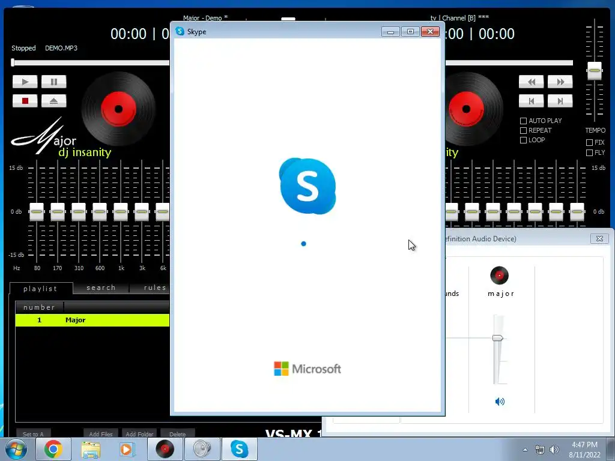Open the network icon in the system tray

click(x=540, y=450)
